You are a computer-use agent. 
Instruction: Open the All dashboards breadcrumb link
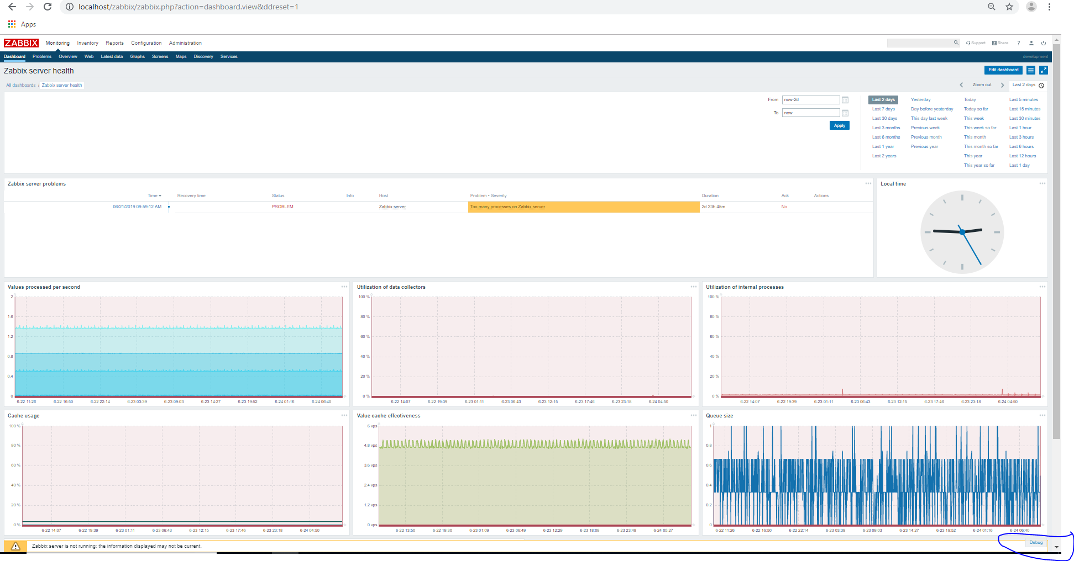click(21, 85)
